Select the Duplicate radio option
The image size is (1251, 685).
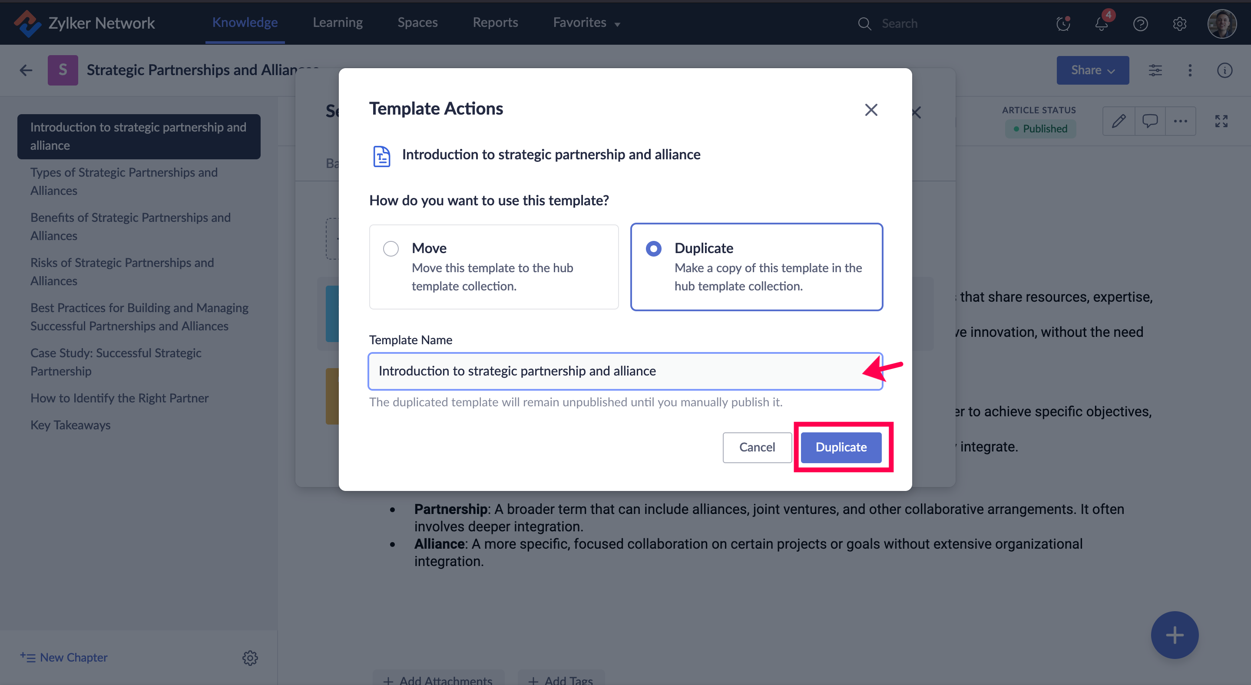tap(653, 249)
